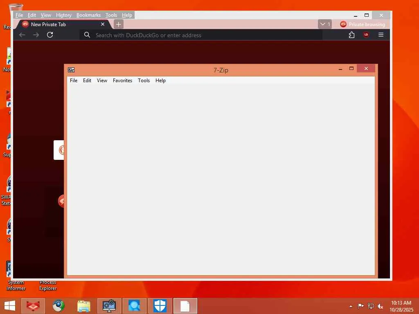Open the uBlock Origin shield icon
419x314 pixels.
(366, 35)
